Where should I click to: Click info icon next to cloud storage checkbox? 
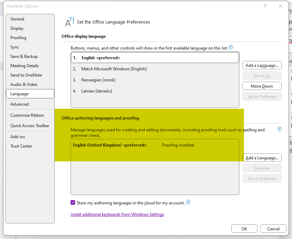[188, 202]
